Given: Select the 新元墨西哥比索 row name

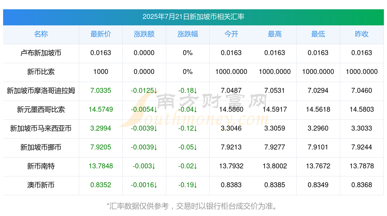Looking at the screenshot, I should pos(41,110).
